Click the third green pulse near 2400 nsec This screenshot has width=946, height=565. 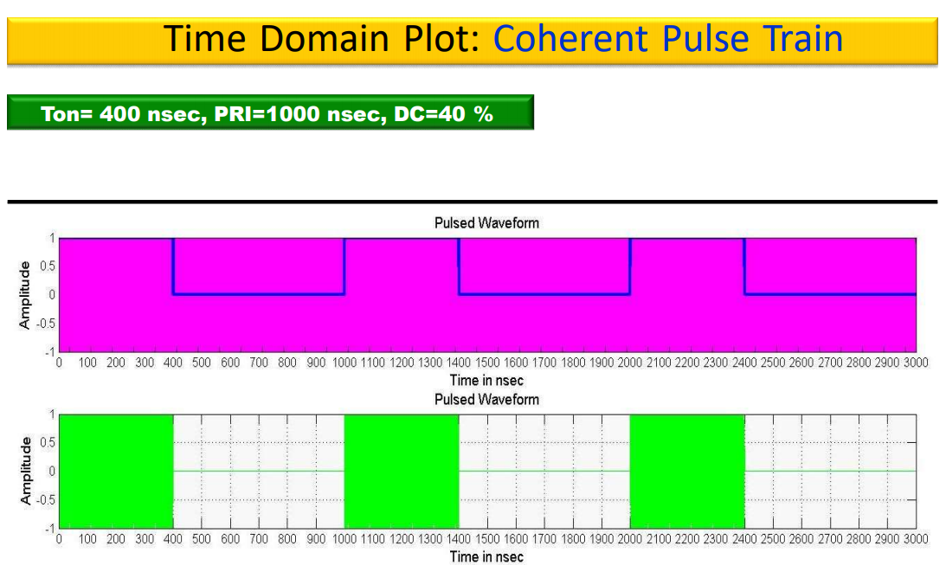pos(688,467)
